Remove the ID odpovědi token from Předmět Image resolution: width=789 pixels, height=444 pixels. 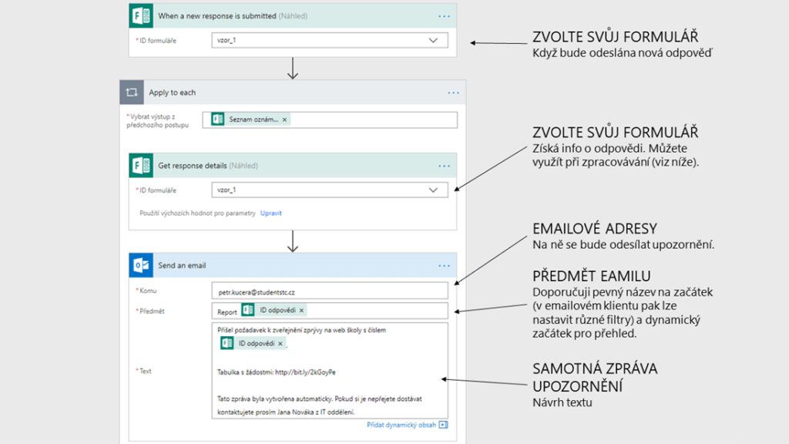point(302,311)
